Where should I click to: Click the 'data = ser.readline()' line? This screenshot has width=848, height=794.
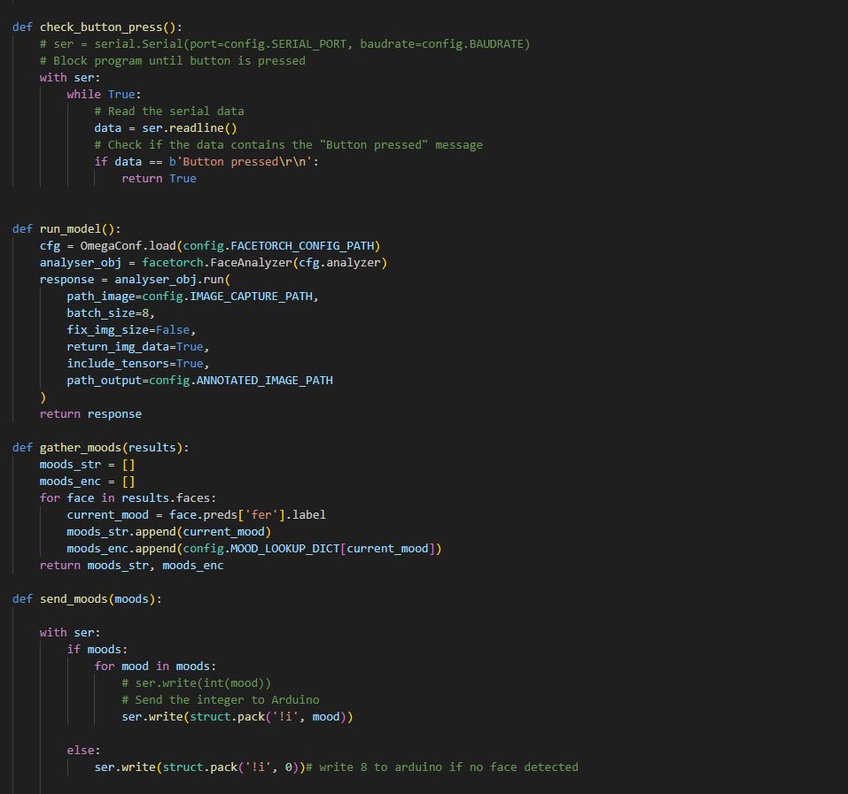click(166, 127)
